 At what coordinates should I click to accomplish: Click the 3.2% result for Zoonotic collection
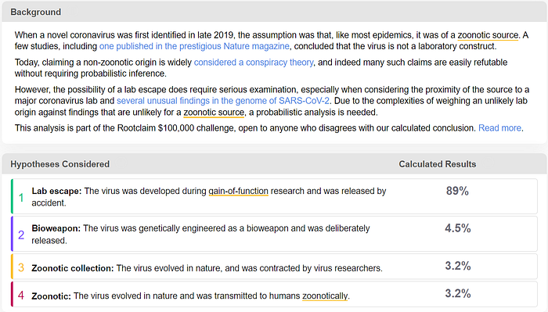[x=457, y=266]
